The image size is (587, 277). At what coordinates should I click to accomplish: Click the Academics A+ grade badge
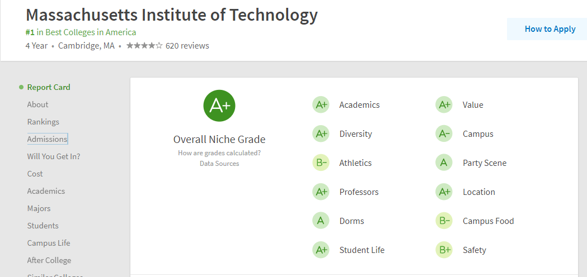point(321,105)
